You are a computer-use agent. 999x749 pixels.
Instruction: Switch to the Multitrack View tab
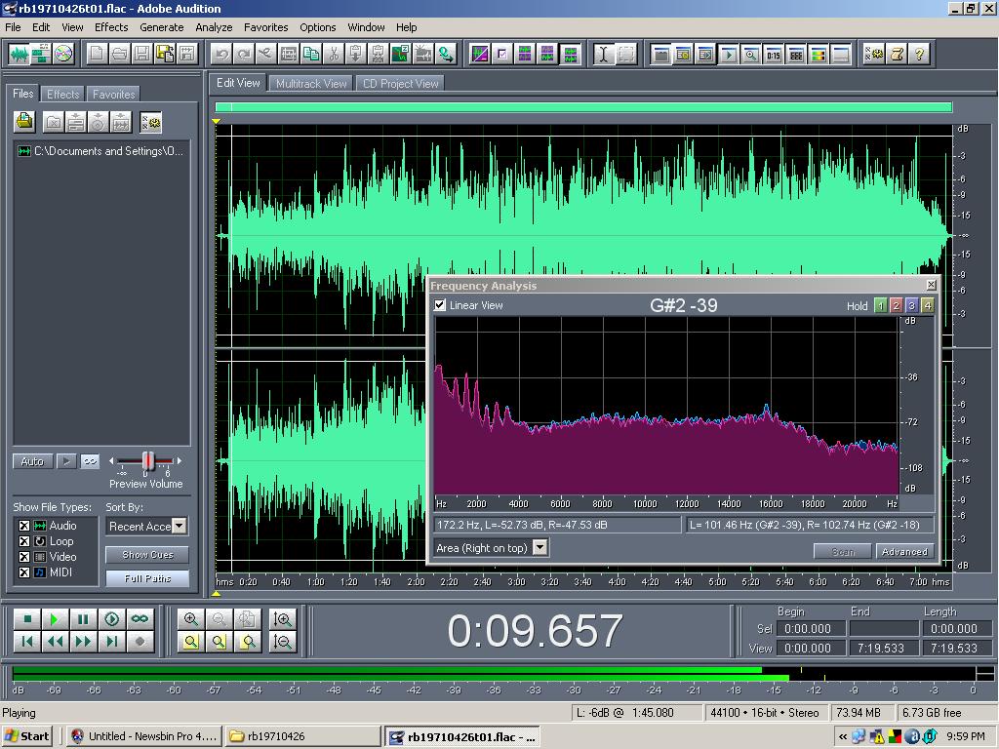[x=311, y=84]
